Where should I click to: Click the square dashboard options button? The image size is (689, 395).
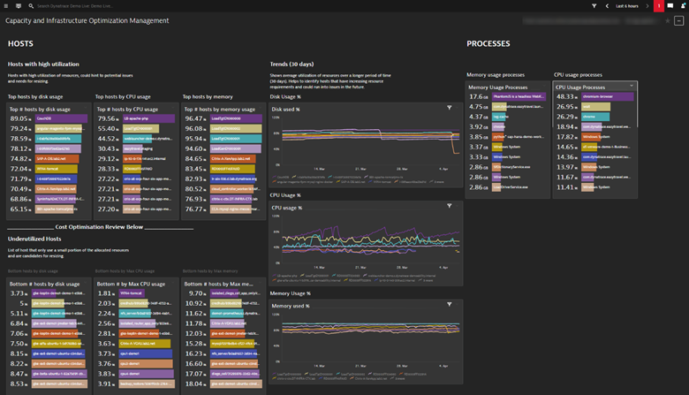click(x=679, y=20)
